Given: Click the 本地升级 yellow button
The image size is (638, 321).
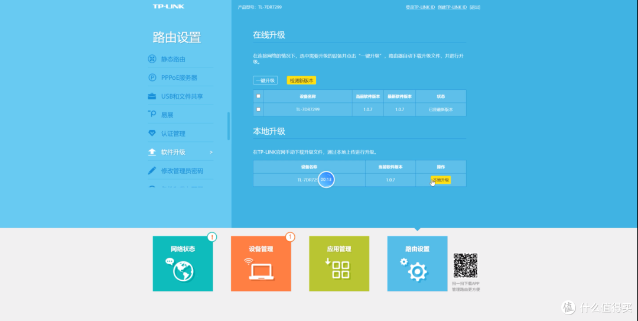Looking at the screenshot, I should tap(441, 180).
